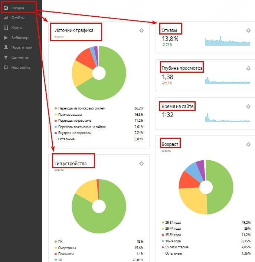
Task: Open the Источник трафика widget title
Action: pos(74,30)
